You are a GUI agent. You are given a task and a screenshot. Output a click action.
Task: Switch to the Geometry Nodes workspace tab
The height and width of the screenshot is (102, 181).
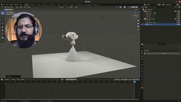click(88, 5)
